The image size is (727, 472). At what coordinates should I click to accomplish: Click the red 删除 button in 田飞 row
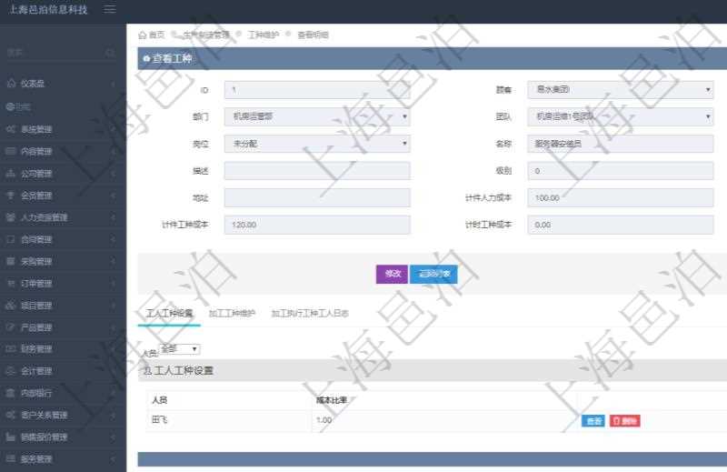(x=624, y=421)
